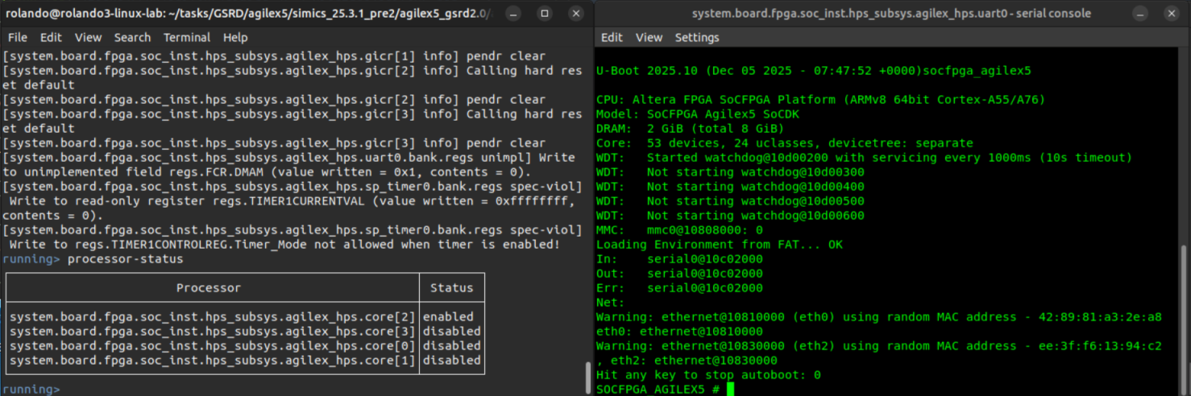Minimize the uart0 serial console window
1191x396 pixels.
[x=1141, y=14]
